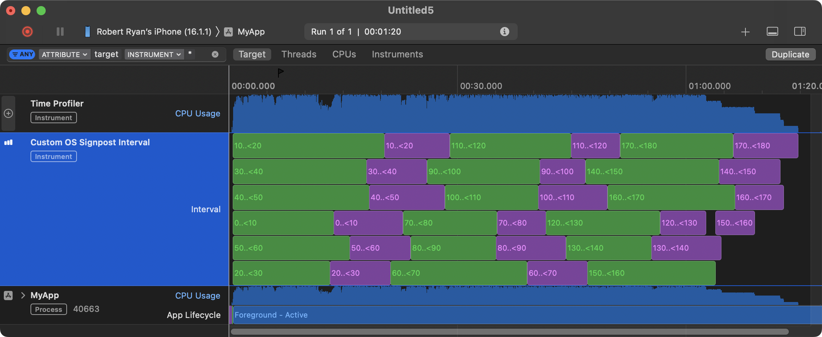
Task: Select green interval 30..<40
Action: (300, 172)
